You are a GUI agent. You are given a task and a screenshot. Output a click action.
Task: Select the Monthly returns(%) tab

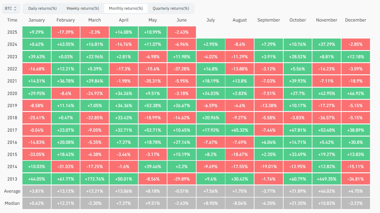[126, 8]
